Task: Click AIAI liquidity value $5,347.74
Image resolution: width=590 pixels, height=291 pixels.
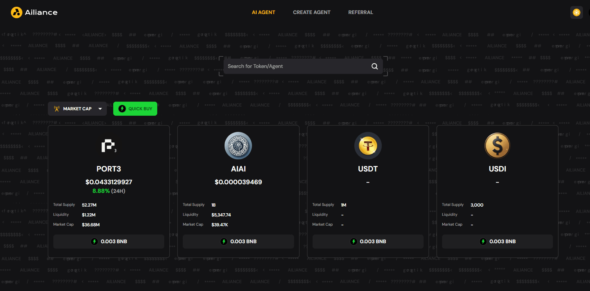Action: [x=221, y=215]
